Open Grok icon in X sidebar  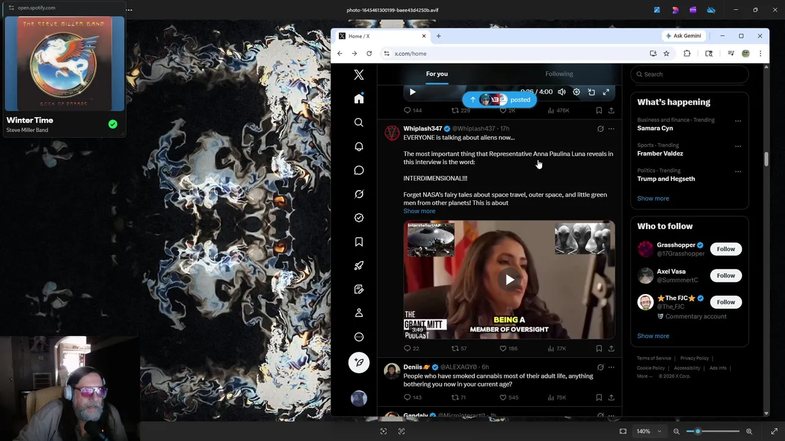[359, 194]
